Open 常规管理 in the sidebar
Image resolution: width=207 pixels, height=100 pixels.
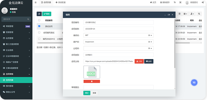pyautogui.click(x=16, y=26)
